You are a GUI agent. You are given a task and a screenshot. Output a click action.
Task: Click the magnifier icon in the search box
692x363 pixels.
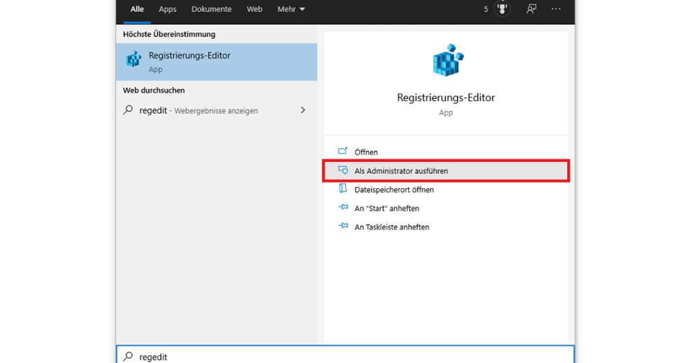click(x=128, y=356)
